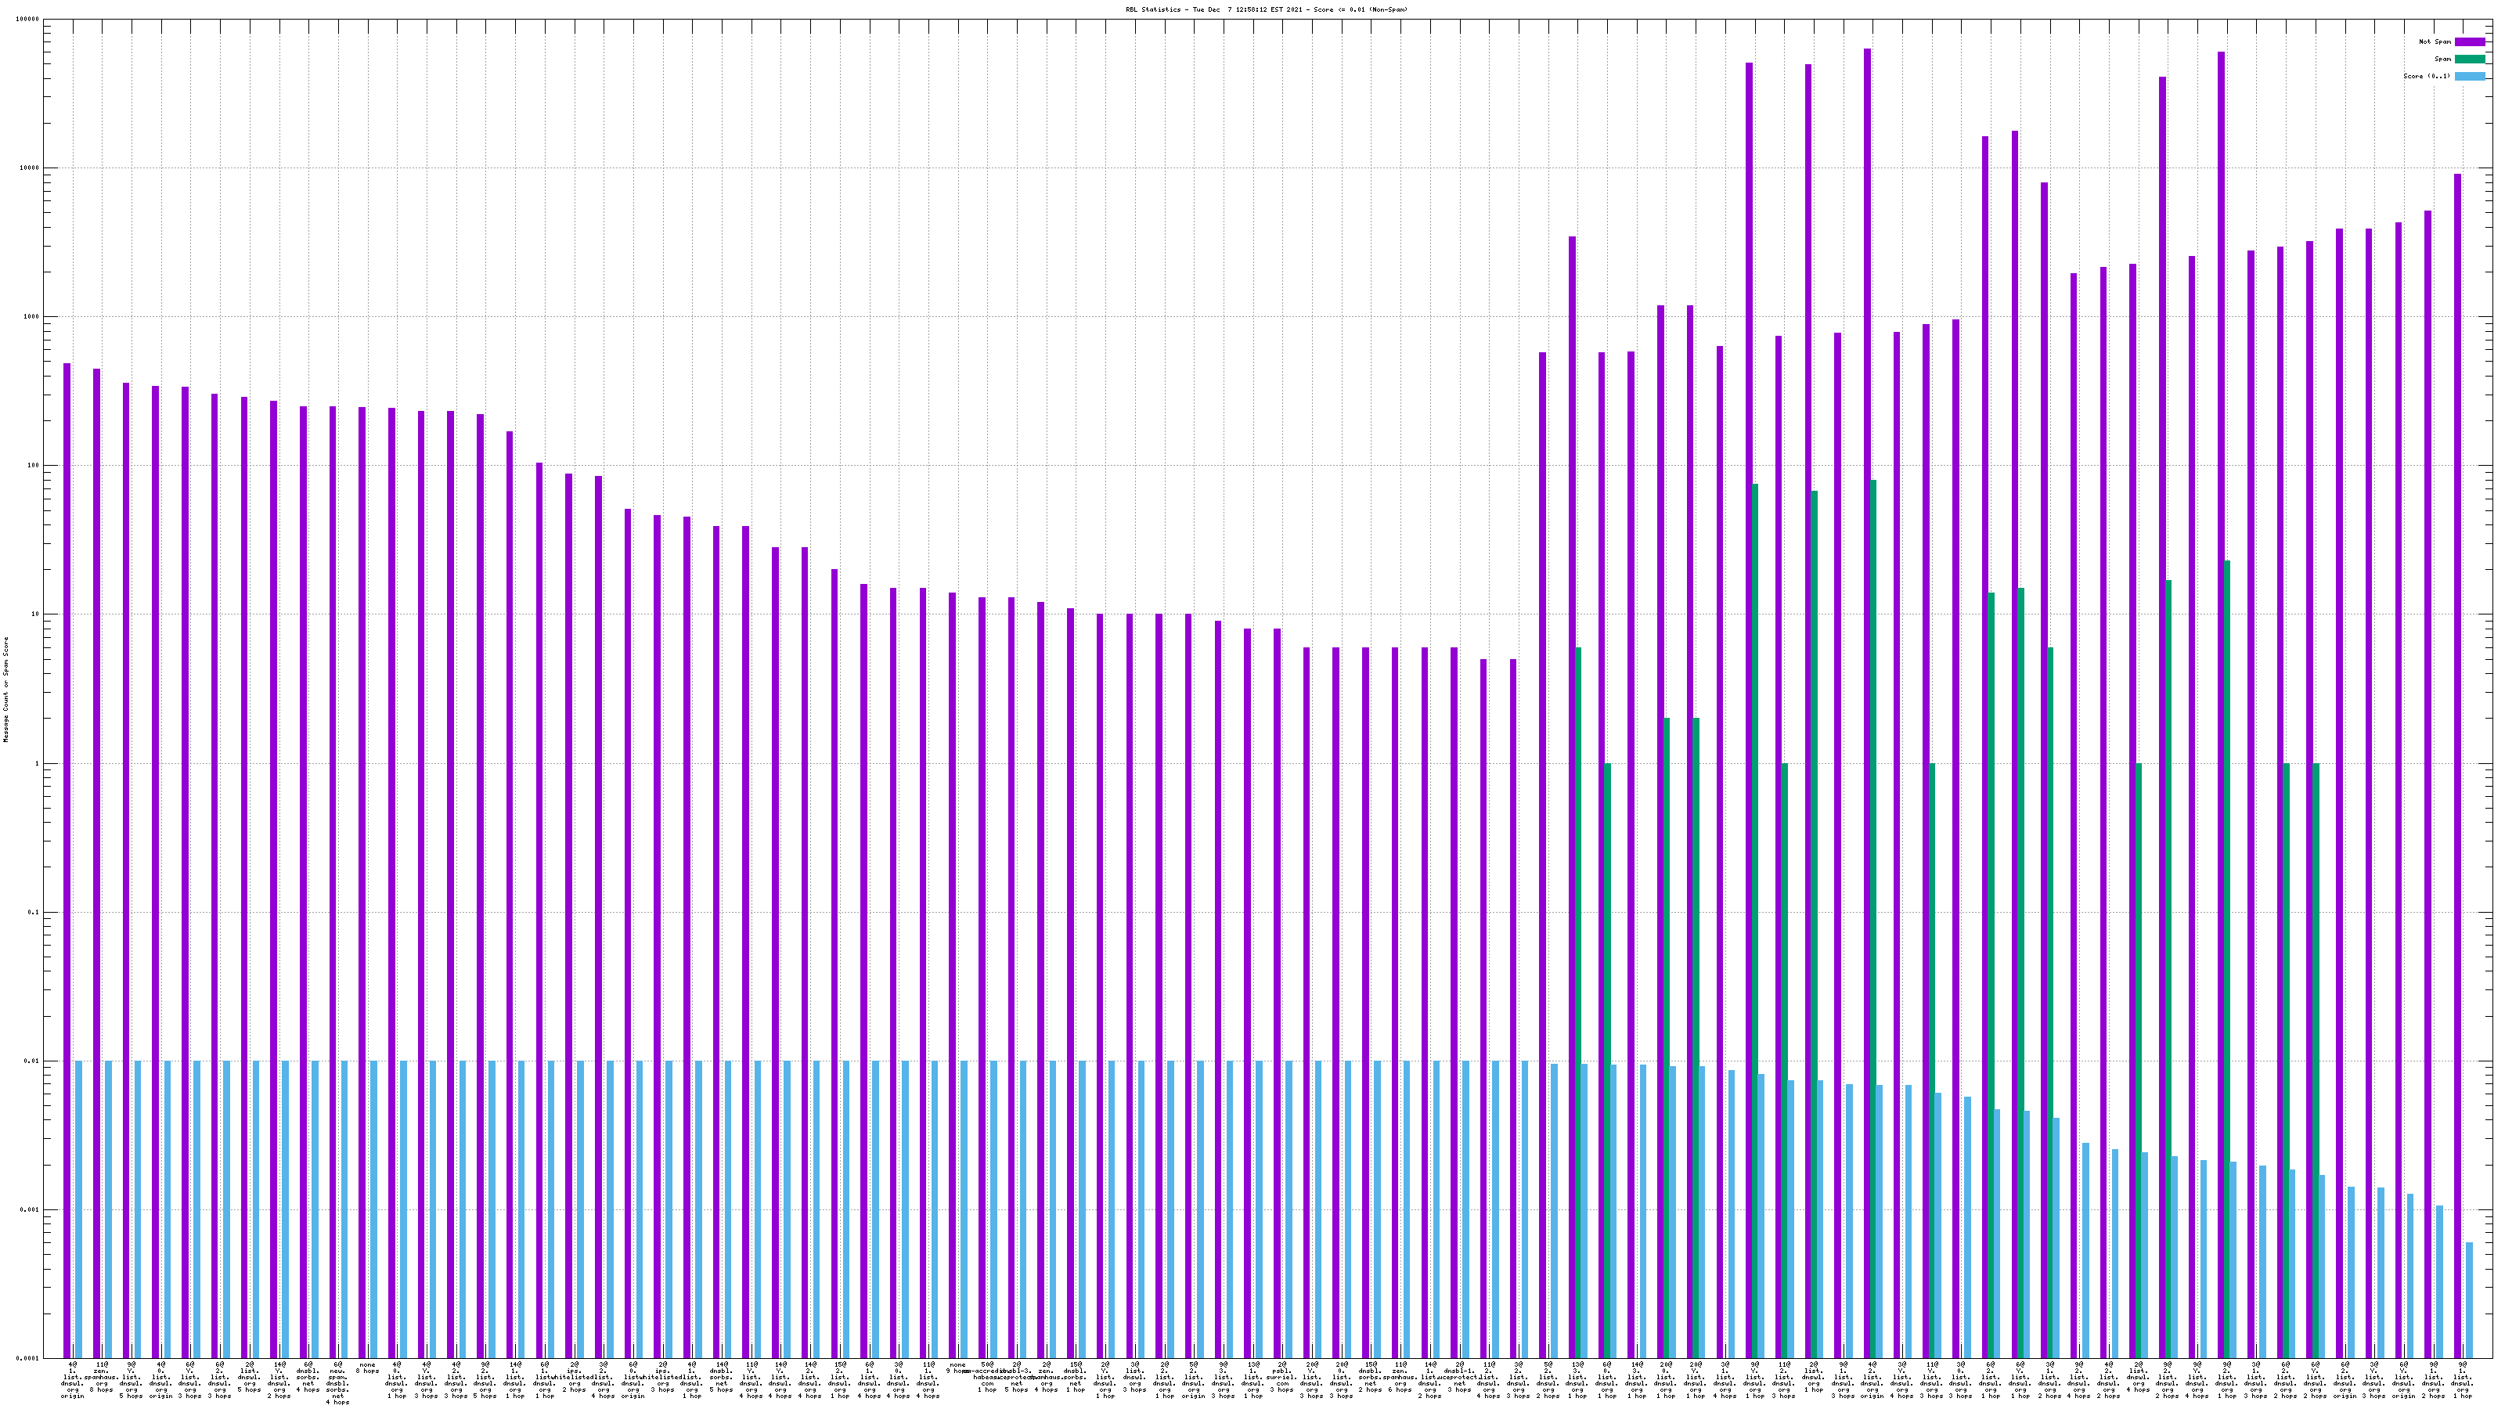Click the Message Count or Spam Score axis label
The image size is (2505, 1409).
pos(5,690)
